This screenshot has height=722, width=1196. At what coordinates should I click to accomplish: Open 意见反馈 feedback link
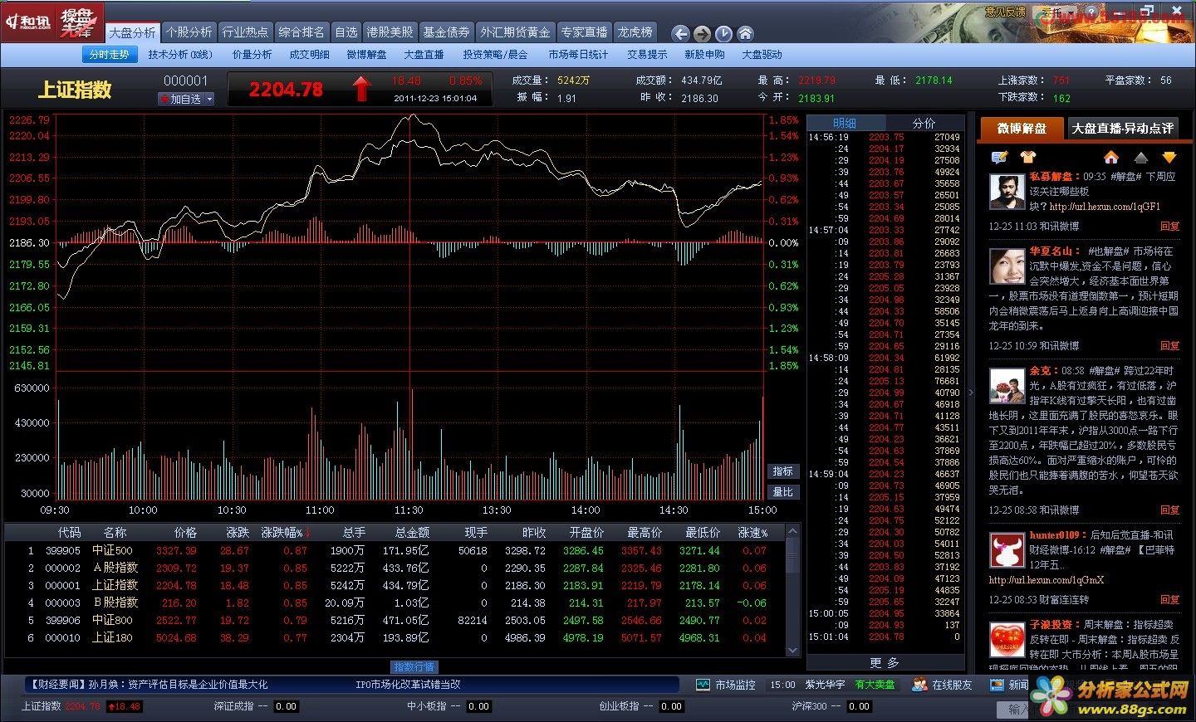click(x=1005, y=12)
